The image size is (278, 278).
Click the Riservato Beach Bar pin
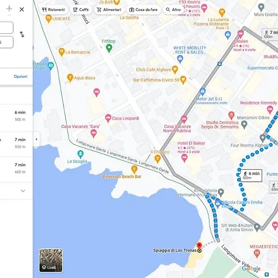134,169
